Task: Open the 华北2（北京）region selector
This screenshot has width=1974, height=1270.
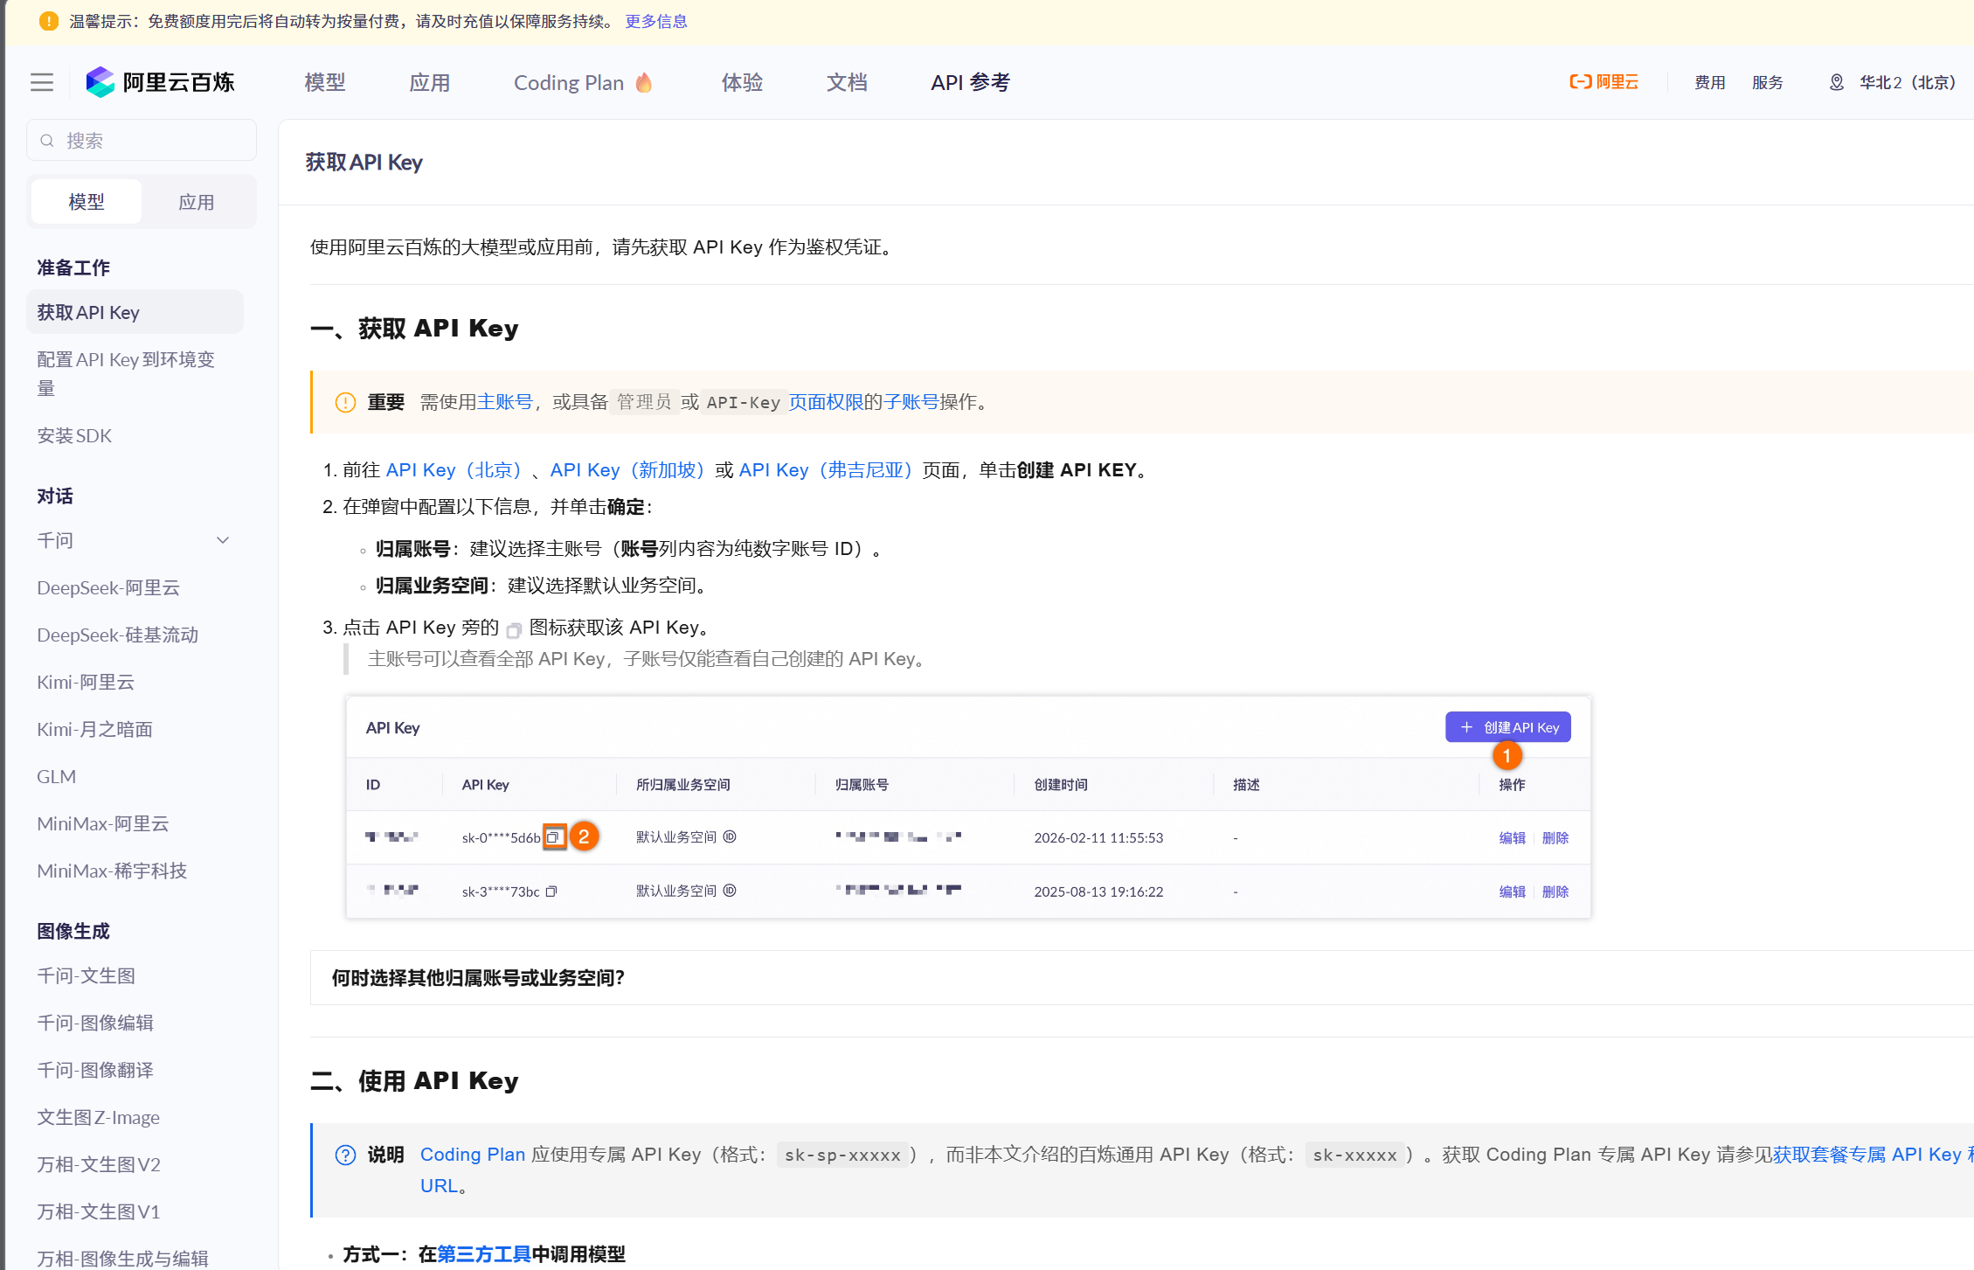Action: pos(1906,82)
